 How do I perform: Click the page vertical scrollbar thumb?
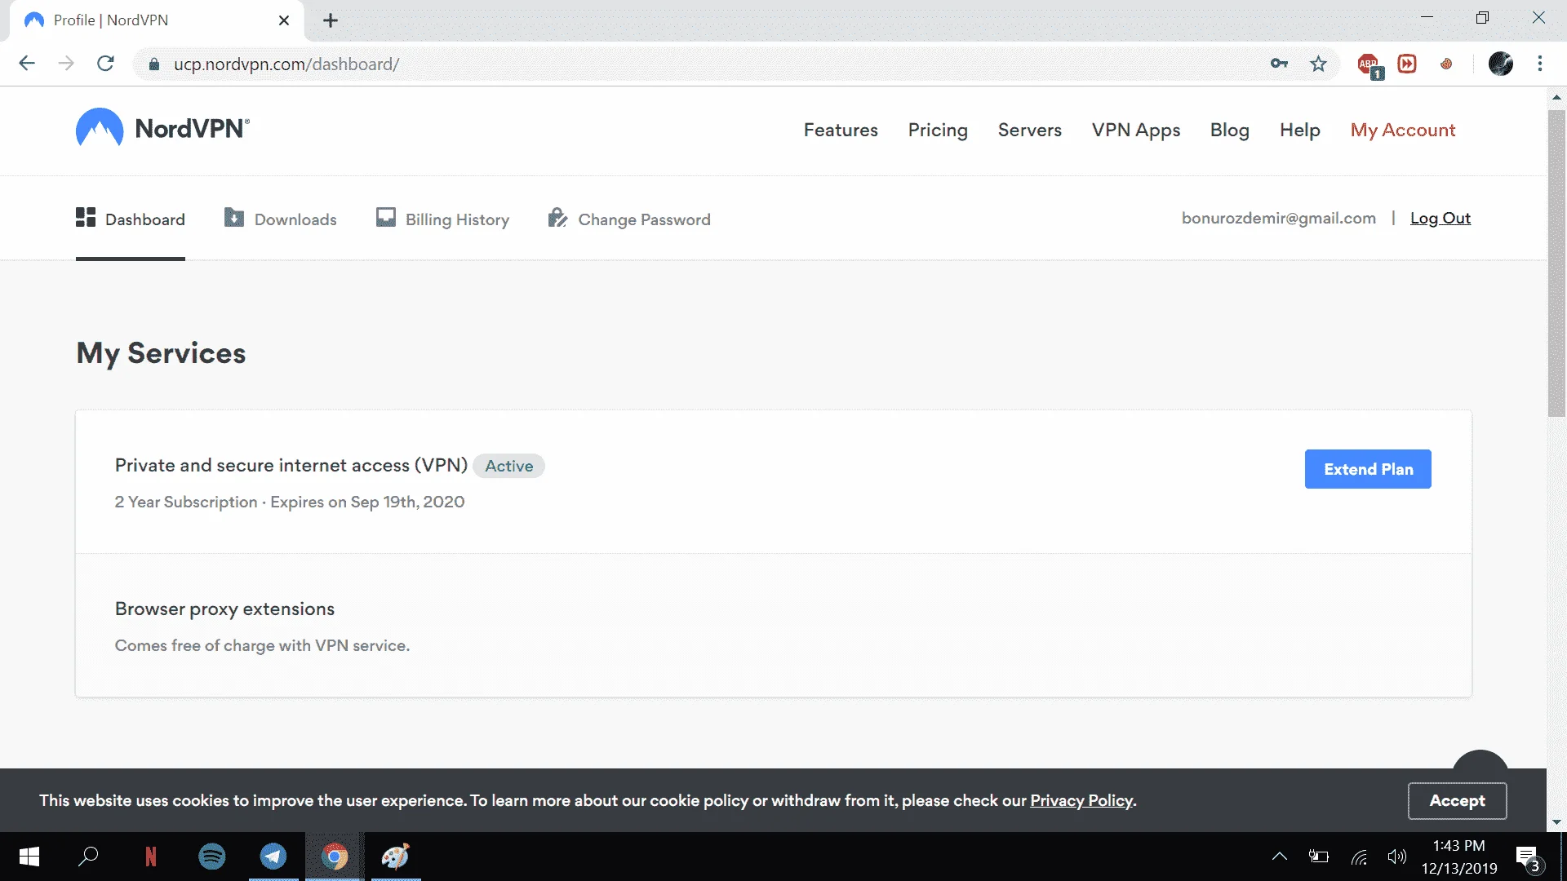tap(1556, 263)
